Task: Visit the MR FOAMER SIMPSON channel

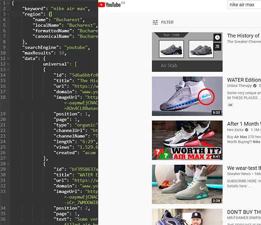Action: pos(244,218)
